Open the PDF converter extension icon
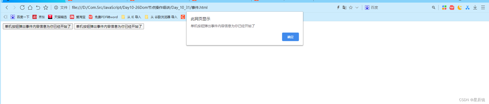 tap(452, 8)
